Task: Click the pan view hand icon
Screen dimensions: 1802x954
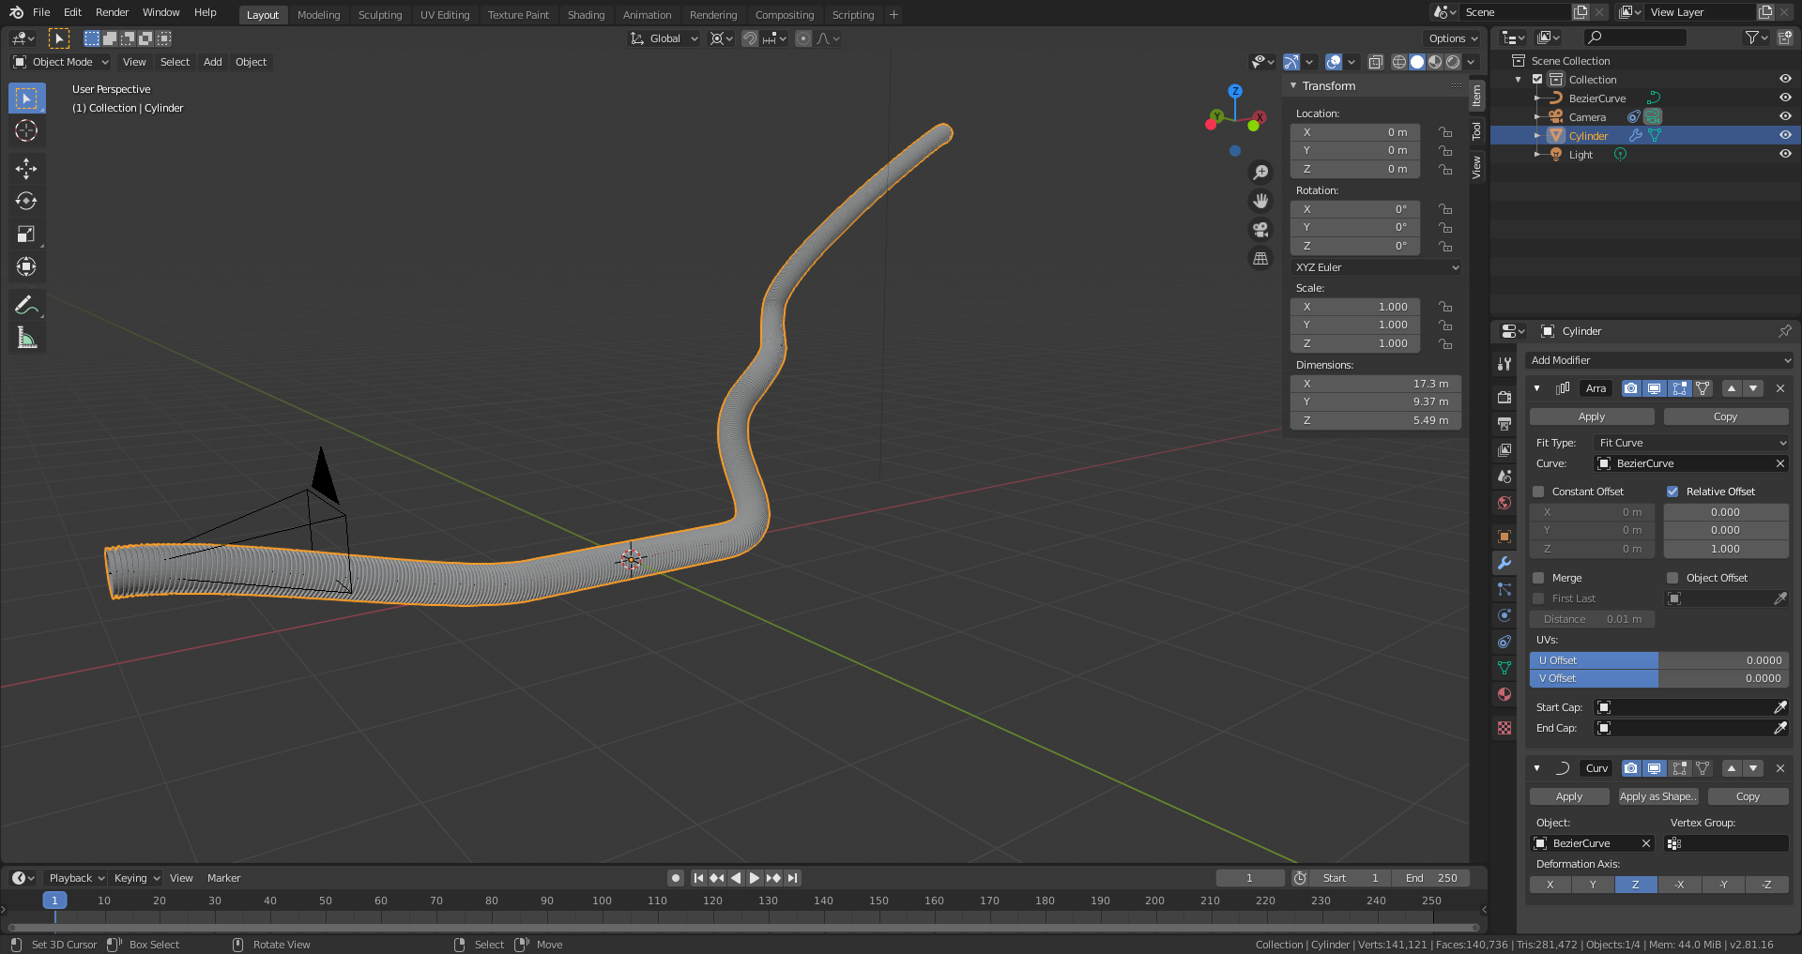Action: 1260,201
